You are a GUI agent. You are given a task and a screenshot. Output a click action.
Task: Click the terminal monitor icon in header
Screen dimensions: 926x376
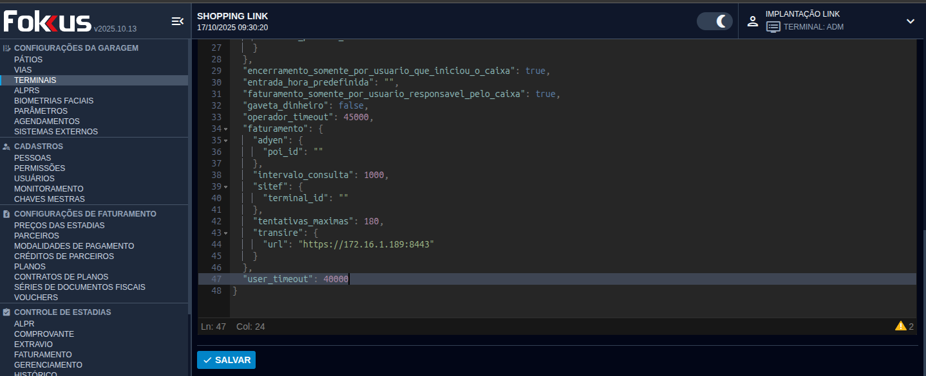(773, 27)
